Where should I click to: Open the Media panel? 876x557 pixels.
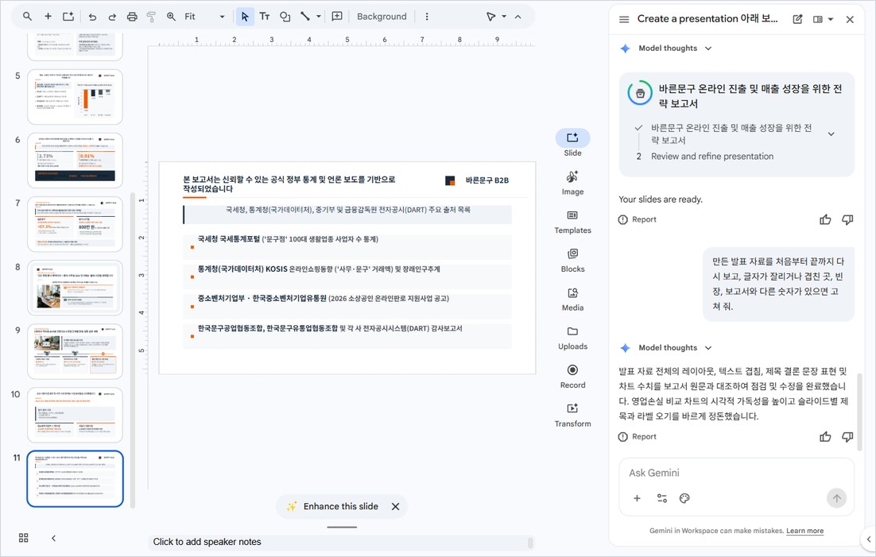[x=572, y=300]
